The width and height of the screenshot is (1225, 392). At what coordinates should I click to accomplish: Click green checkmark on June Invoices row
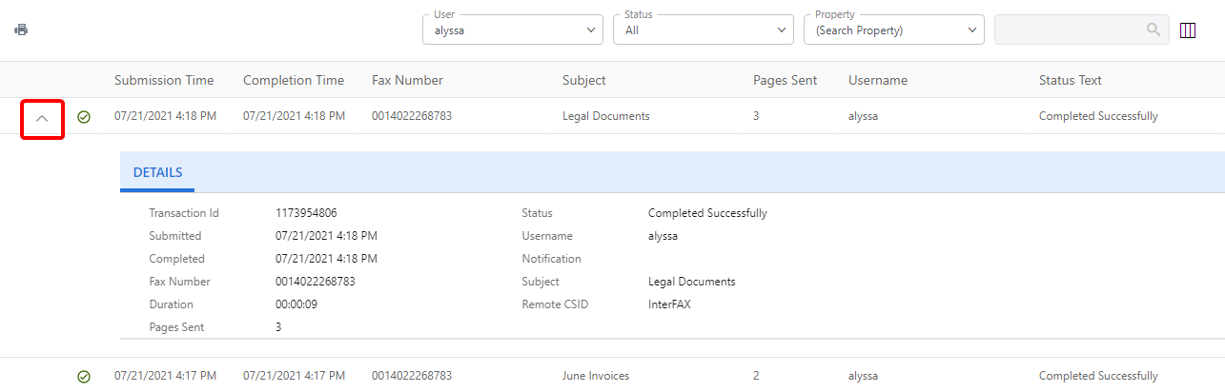(84, 377)
